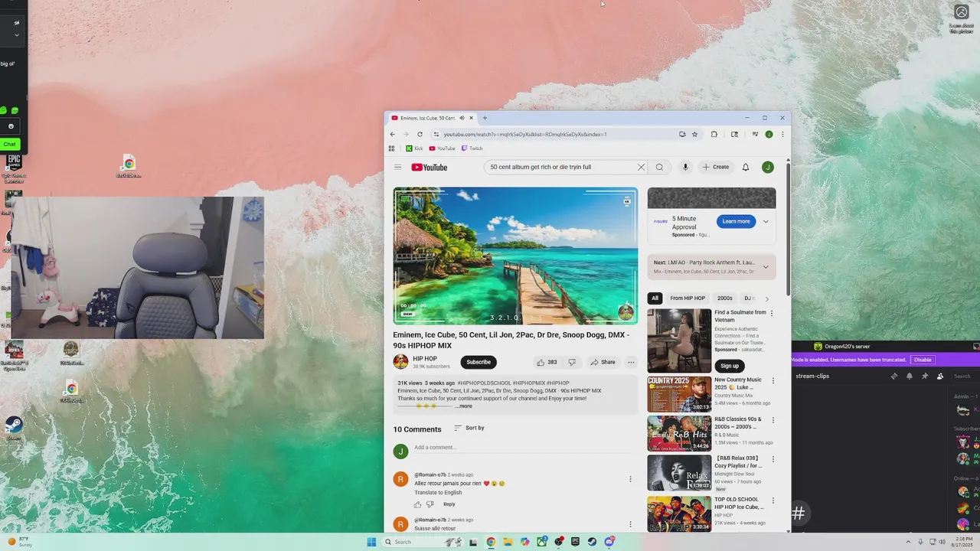Click the YouTube logo home link
This screenshot has height=551, width=980.
[x=430, y=167]
